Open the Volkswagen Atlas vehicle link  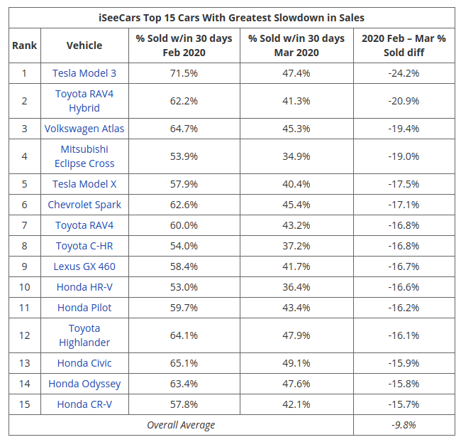point(84,129)
